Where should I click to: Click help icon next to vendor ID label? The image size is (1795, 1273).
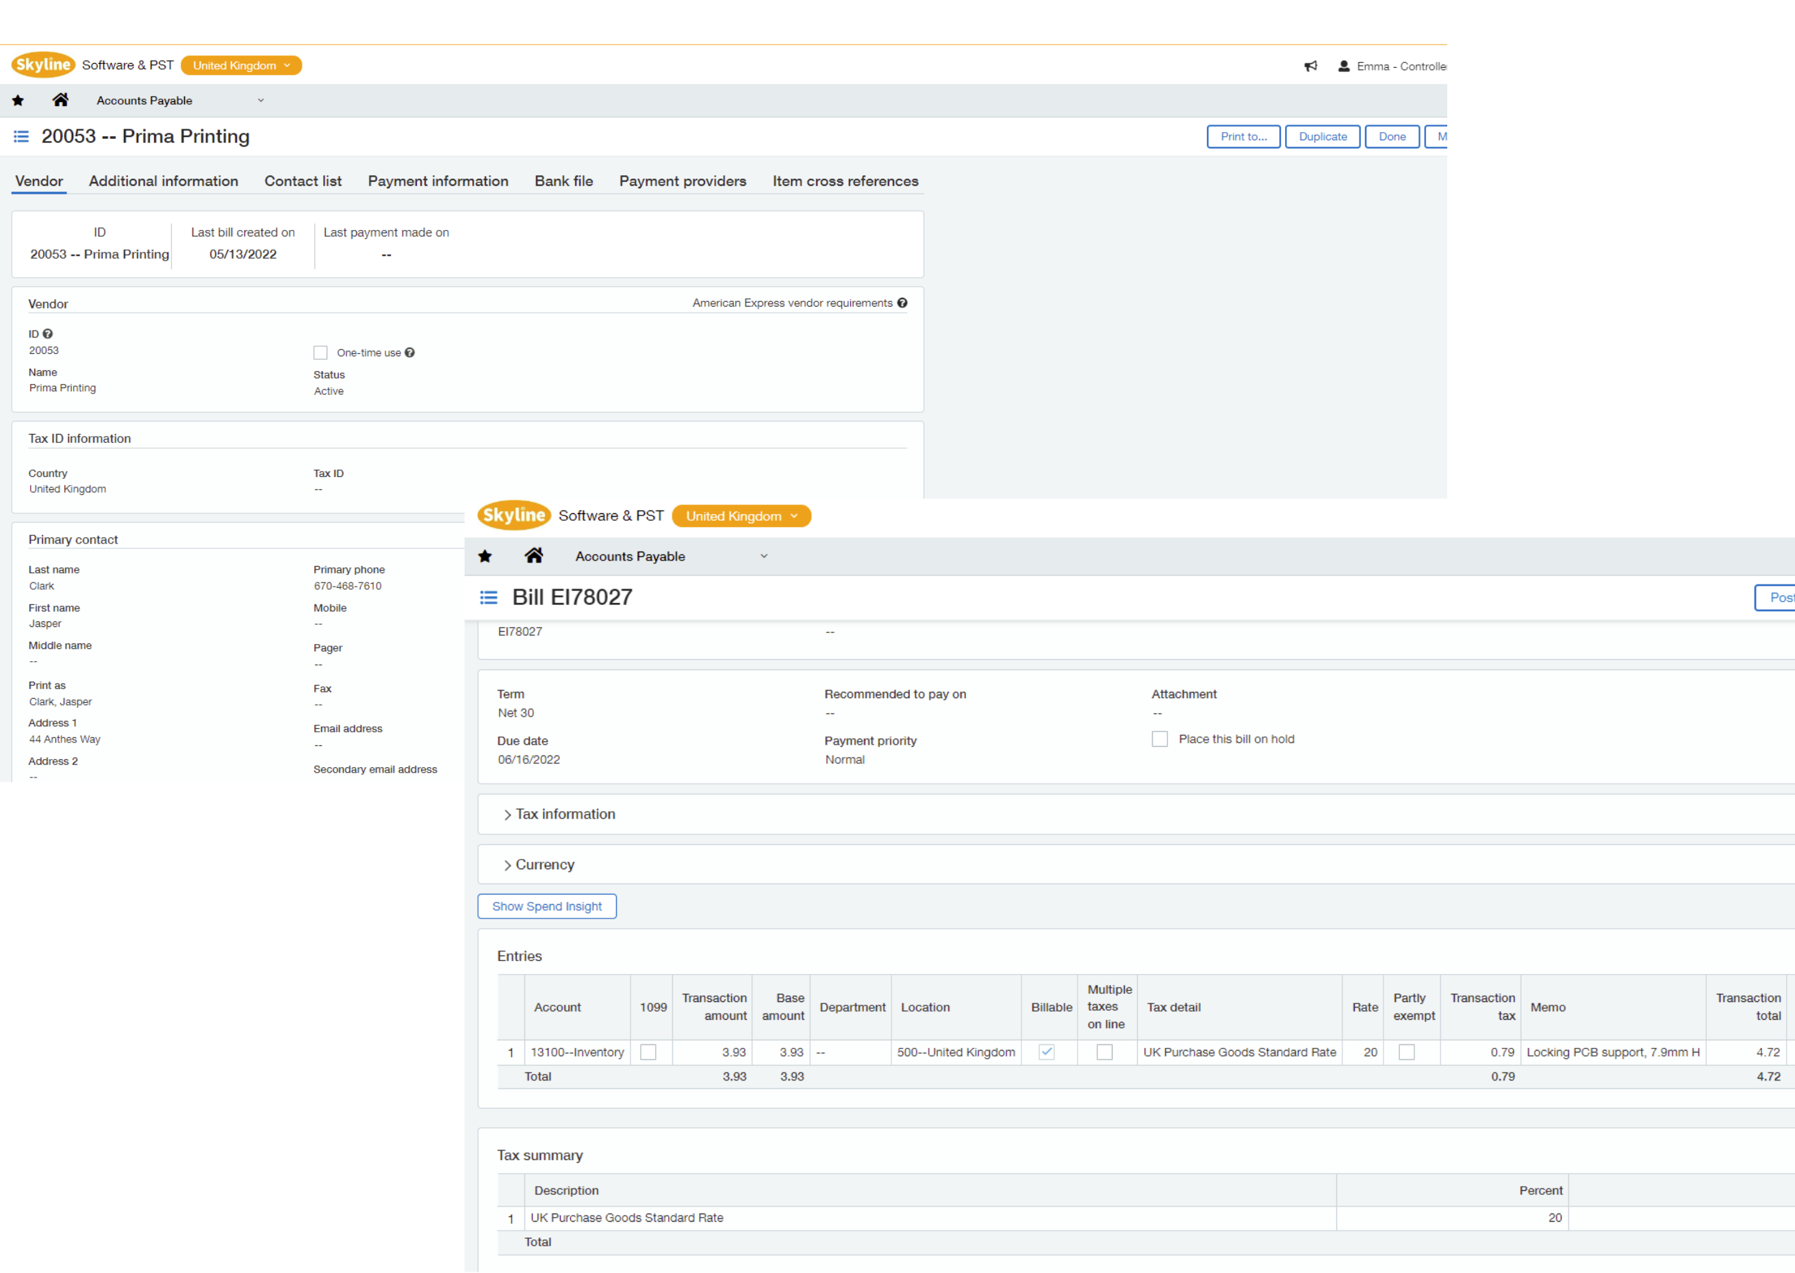click(48, 334)
